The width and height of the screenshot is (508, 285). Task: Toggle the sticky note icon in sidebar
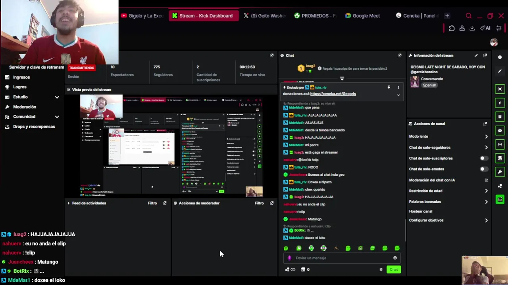(x=500, y=117)
